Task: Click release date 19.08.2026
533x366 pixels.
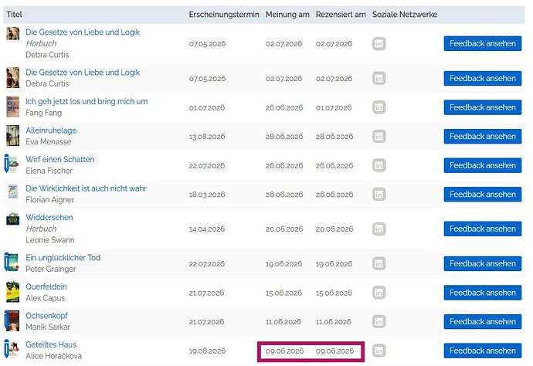Action: 207,351
